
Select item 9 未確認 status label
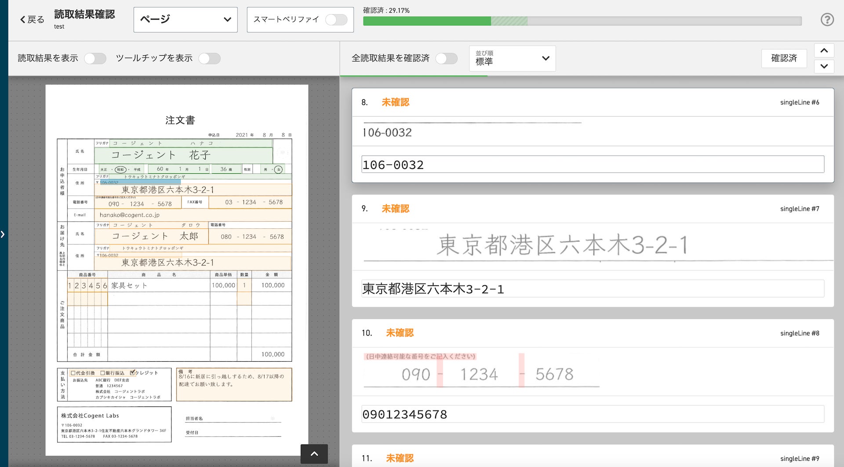coord(395,208)
